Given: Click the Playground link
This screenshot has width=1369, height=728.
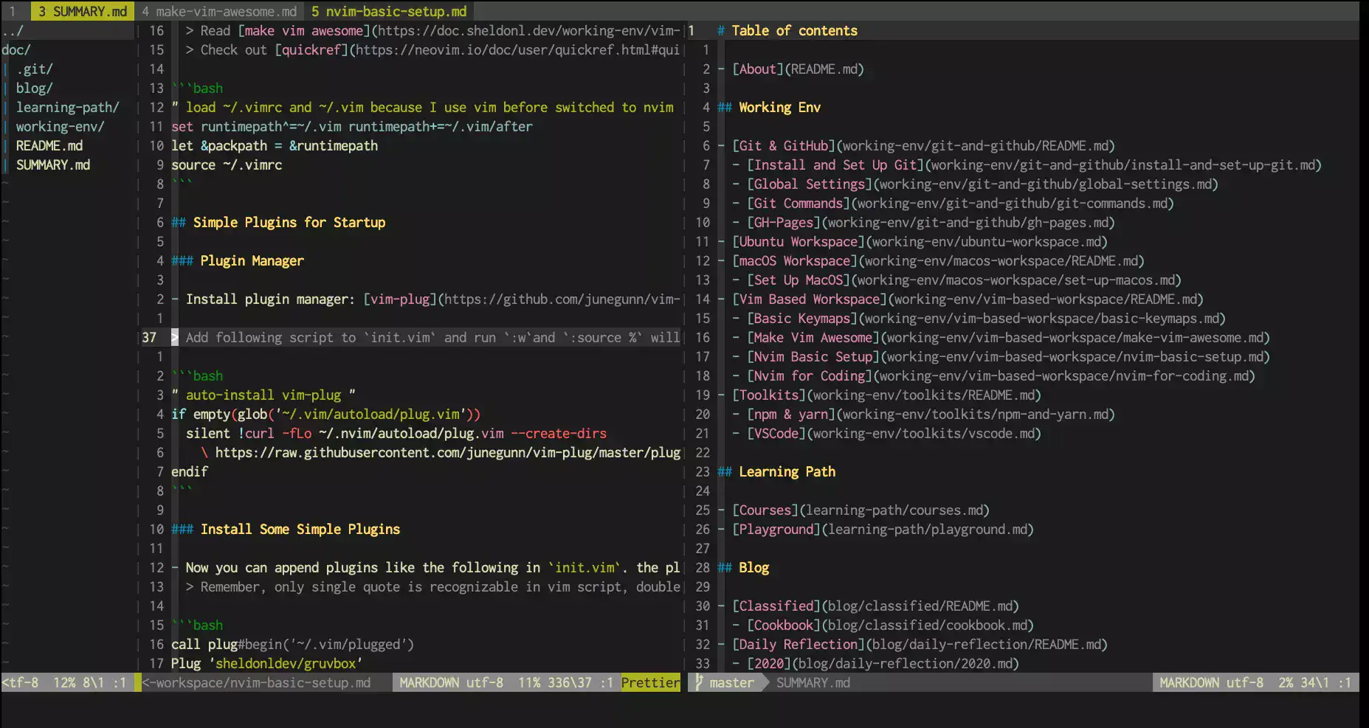Looking at the screenshot, I should 776,529.
